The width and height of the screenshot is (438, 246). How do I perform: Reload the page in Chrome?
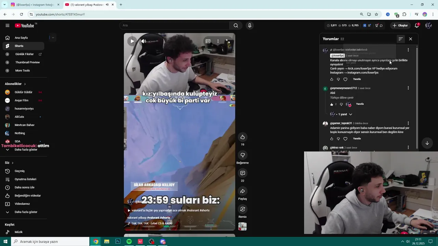click(x=21, y=14)
